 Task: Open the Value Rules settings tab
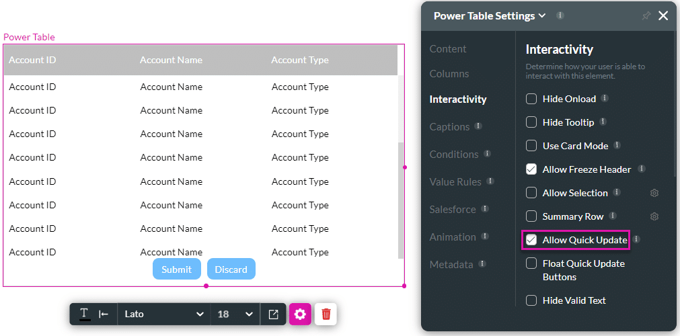[455, 182]
